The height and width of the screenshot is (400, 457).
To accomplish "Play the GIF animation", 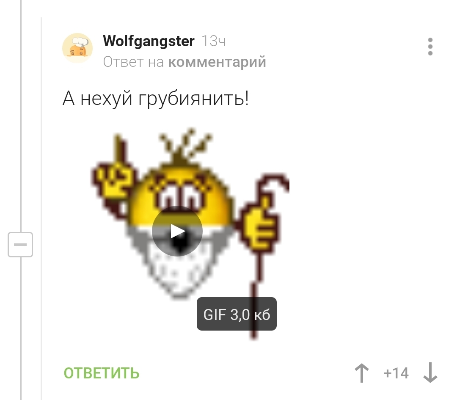I will point(177,231).
